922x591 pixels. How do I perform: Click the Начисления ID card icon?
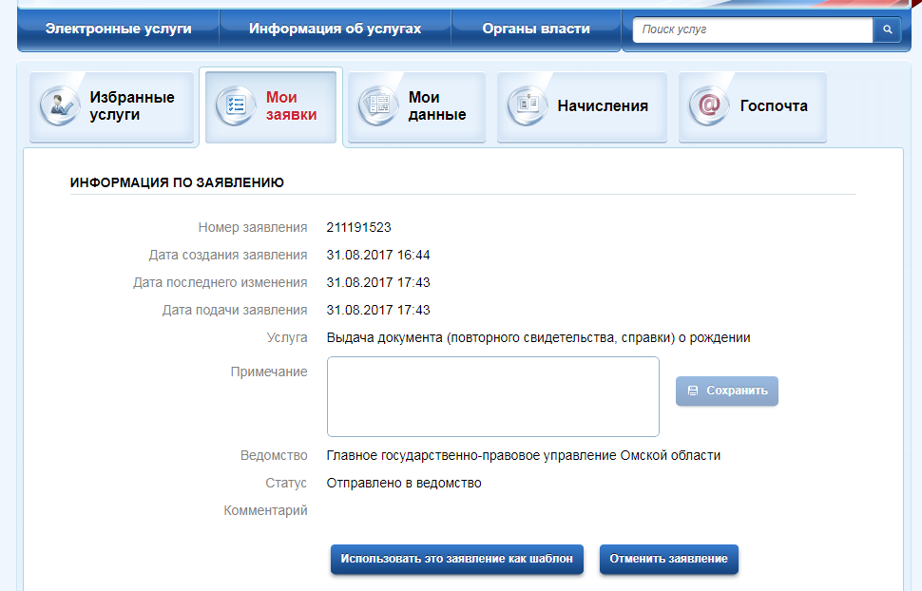click(x=527, y=105)
